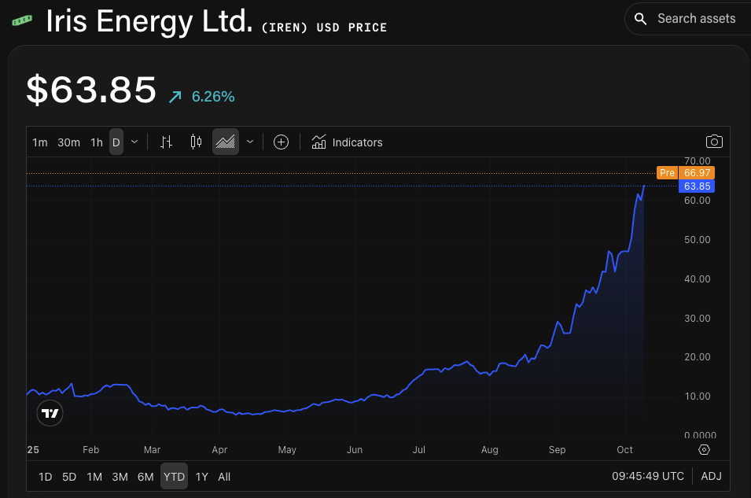Open the interval dropdown chevron next to D
The image size is (751, 498).
[x=134, y=142]
